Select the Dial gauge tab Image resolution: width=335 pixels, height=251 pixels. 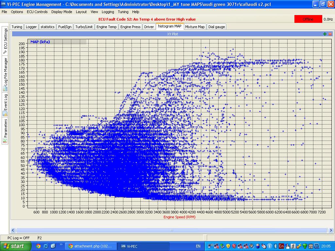coord(217,27)
